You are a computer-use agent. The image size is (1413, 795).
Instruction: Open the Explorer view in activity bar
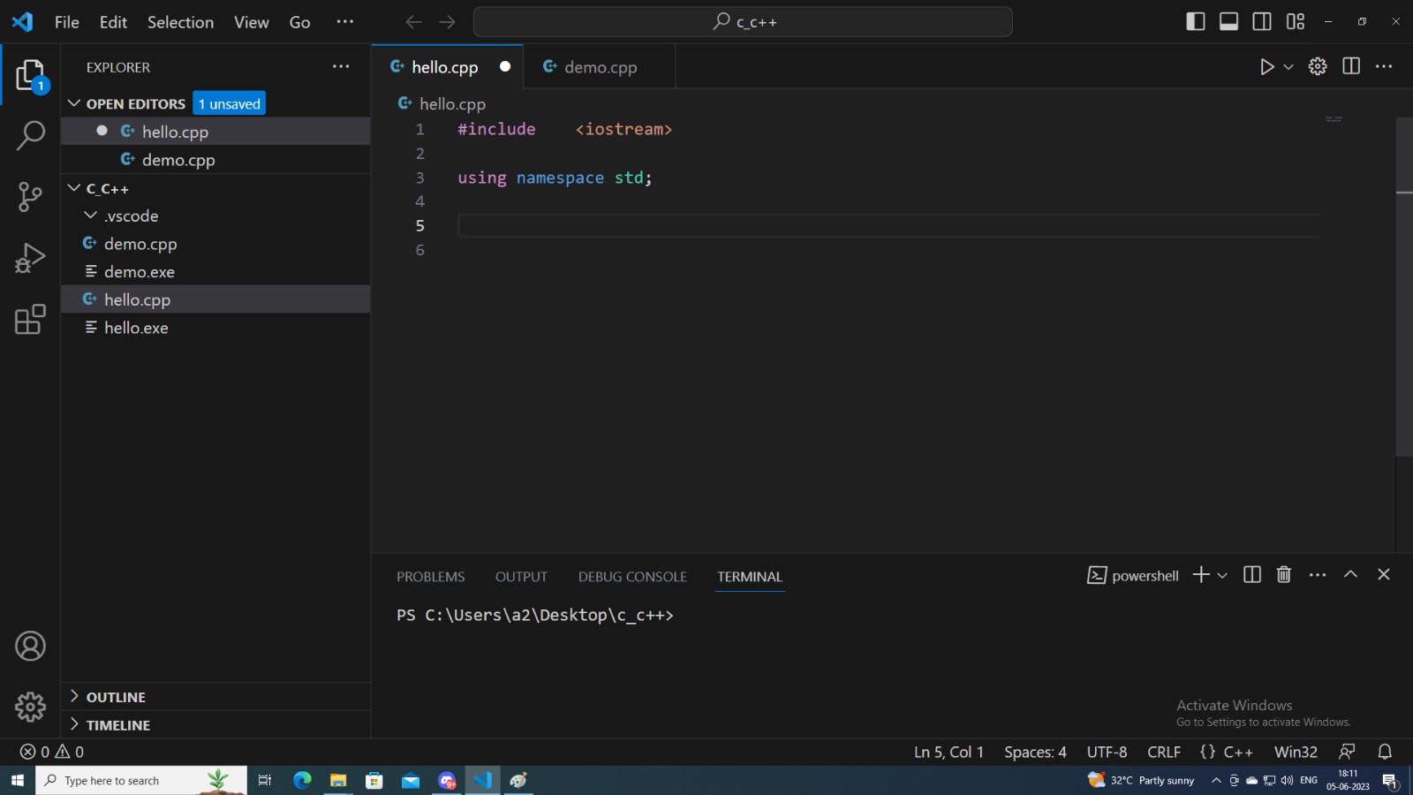tap(30, 76)
